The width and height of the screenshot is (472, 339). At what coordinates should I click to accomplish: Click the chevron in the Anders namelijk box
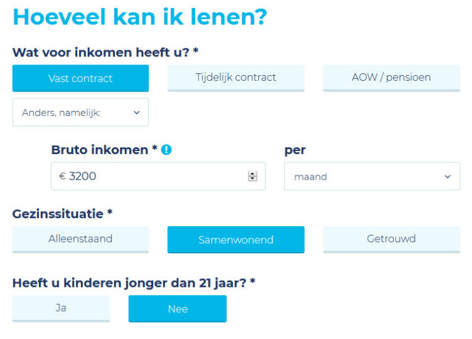click(x=137, y=113)
